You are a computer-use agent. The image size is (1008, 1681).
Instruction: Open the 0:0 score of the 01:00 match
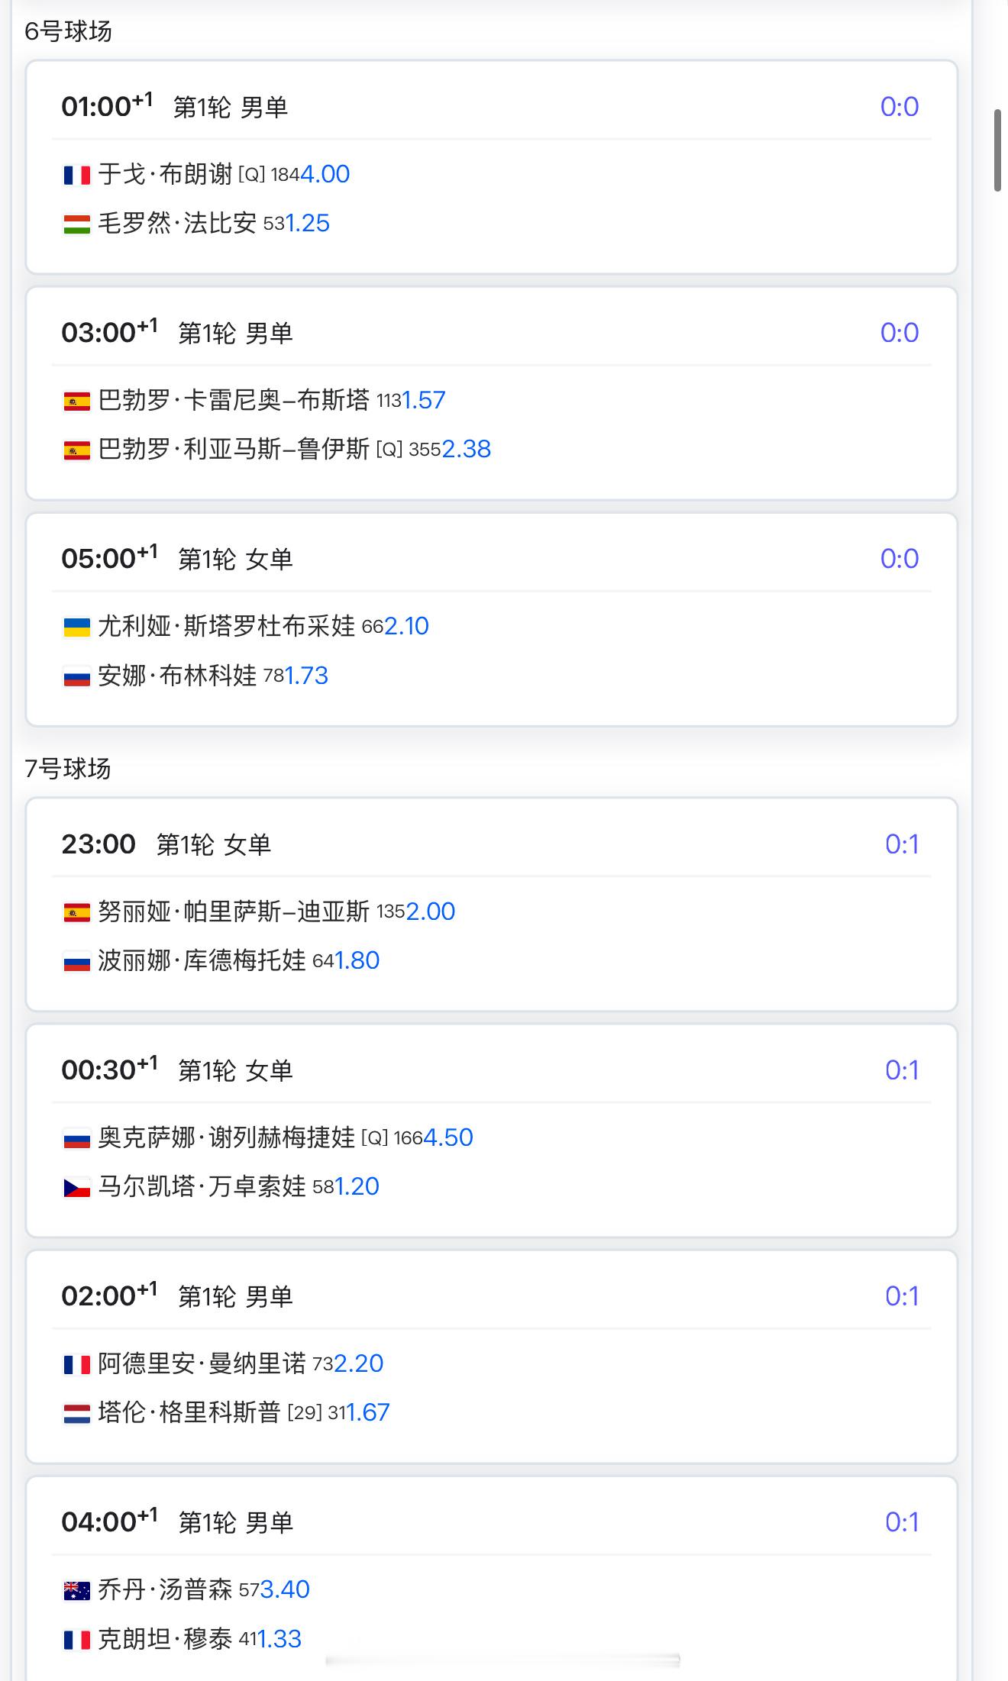point(900,107)
